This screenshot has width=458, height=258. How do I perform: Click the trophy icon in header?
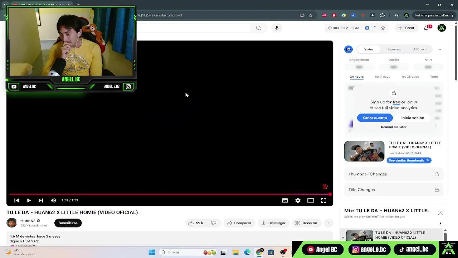(383, 28)
